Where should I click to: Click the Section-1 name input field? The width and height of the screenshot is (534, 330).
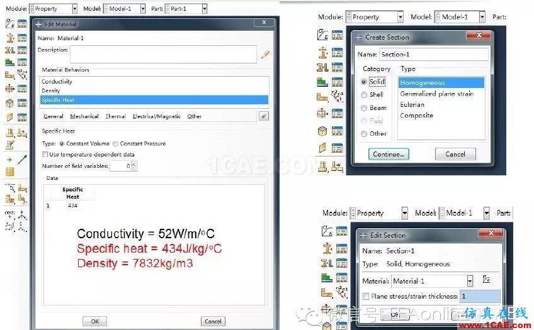pos(434,55)
